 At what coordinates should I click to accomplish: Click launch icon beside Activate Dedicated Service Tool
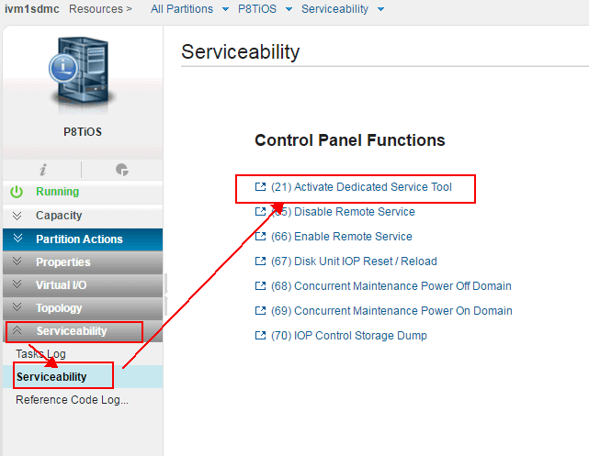point(260,187)
